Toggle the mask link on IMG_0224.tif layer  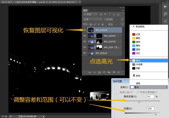click(95, 36)
